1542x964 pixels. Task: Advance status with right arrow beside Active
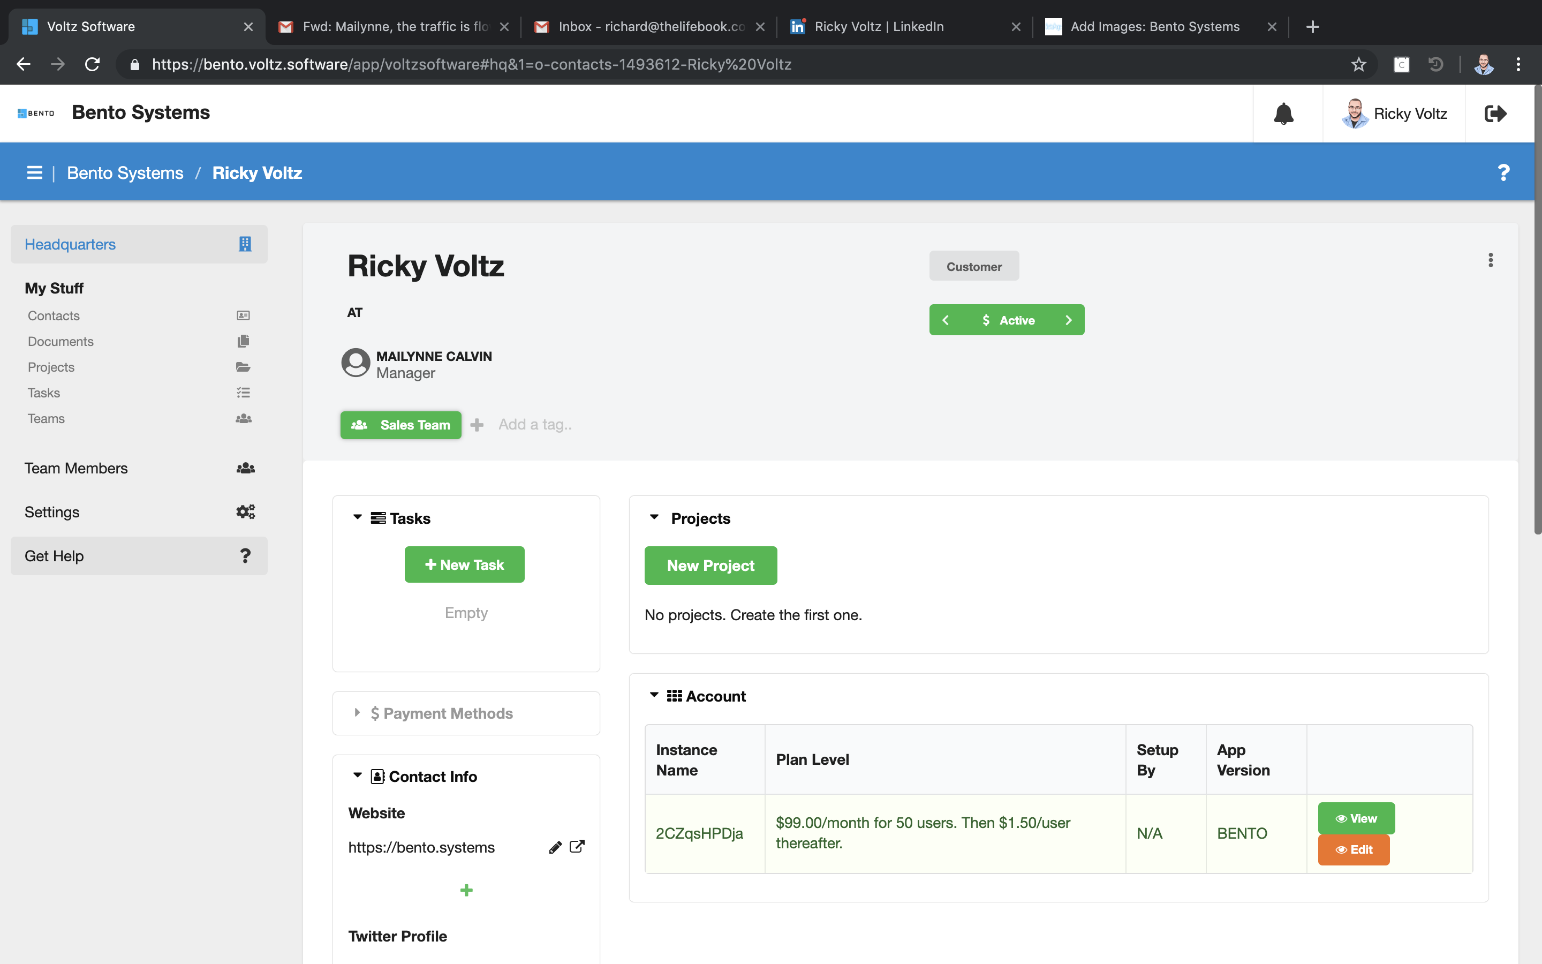pos(1069,320)
